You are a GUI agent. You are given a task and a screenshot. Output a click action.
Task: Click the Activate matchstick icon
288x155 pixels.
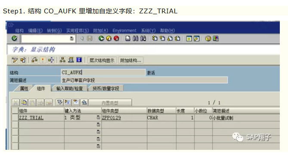(x=43, y=60)
